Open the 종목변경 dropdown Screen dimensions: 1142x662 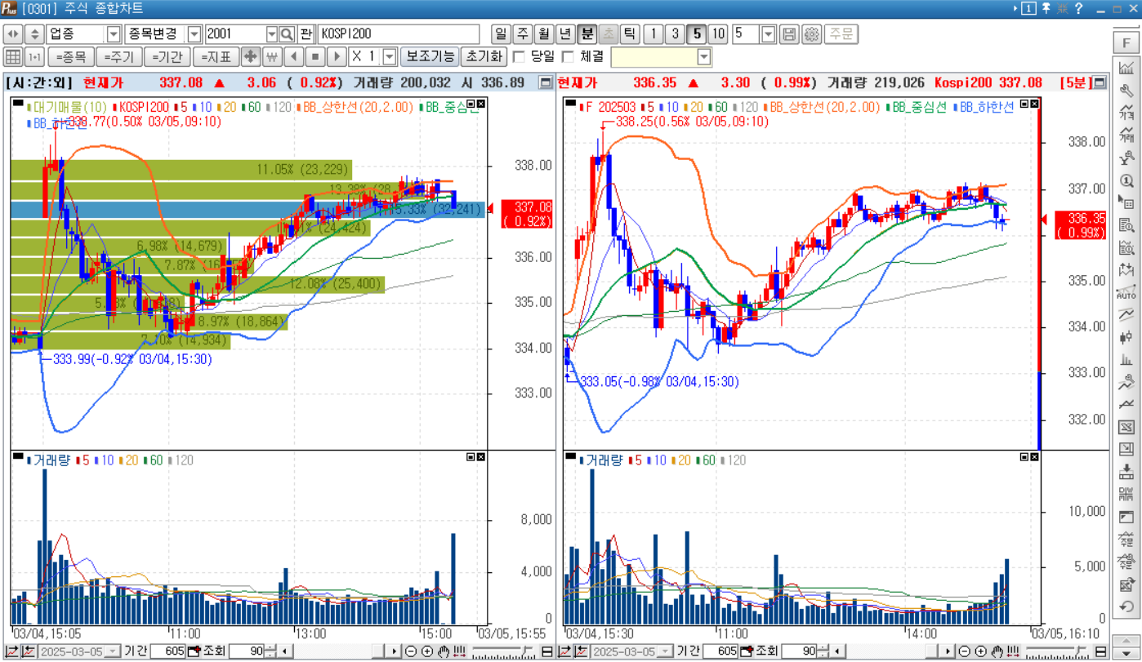[194, 34]
